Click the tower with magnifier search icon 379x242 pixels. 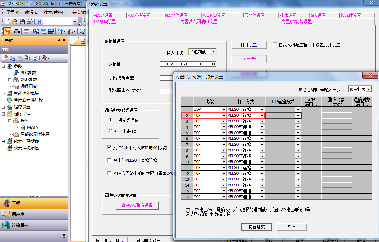click(71, 31)
